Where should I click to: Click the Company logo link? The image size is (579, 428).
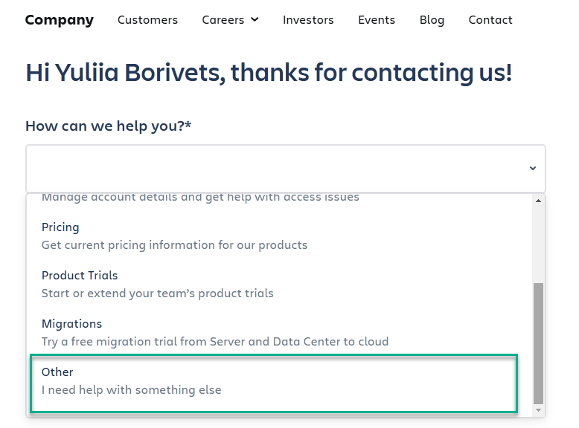(60, 20)
